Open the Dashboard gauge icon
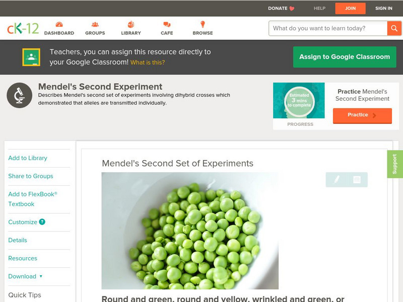The width and height of the screenshot is (403, 302). (x=59, y=25)
